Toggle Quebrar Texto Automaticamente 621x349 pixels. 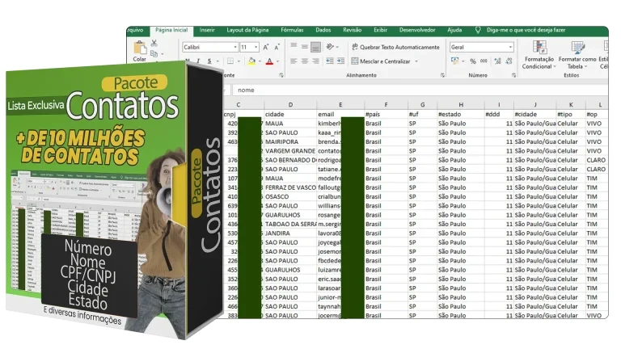(395, 47)
